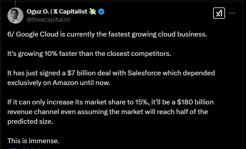Click the sentence "This is immense."
Viewport: 246px width, 149px height.
(x=34, y=141)
